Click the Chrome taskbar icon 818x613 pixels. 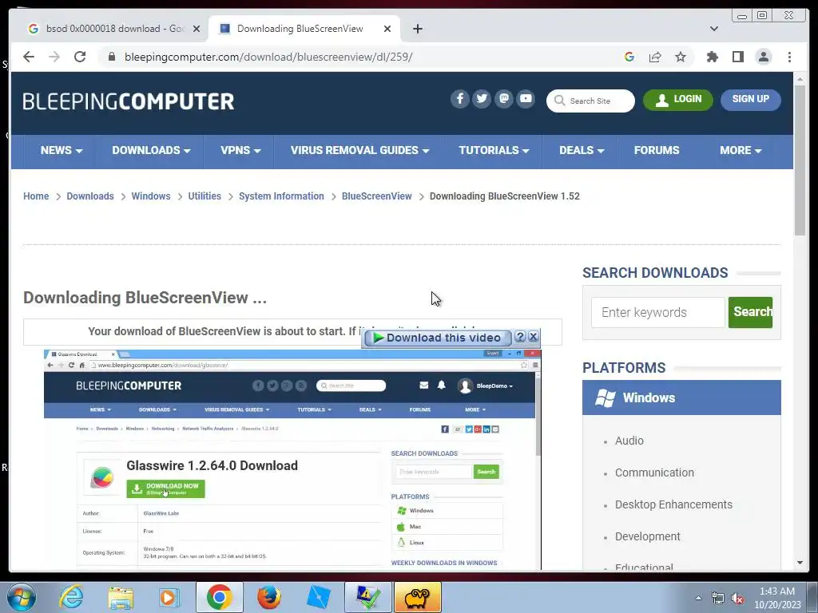tap(219, 597)
